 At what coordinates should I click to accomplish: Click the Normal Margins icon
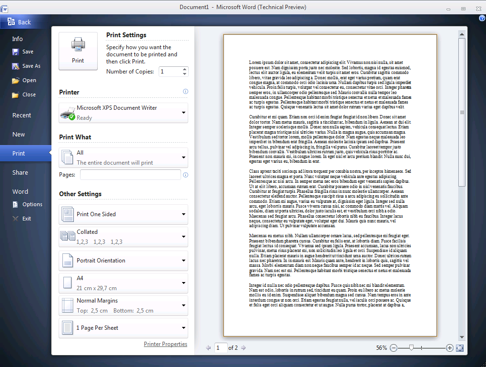click(67, 305)
